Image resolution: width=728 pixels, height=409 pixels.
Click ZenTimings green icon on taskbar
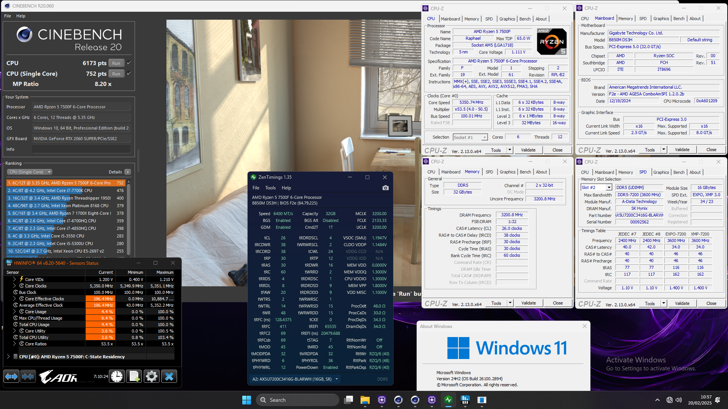[x=449, y=400]
